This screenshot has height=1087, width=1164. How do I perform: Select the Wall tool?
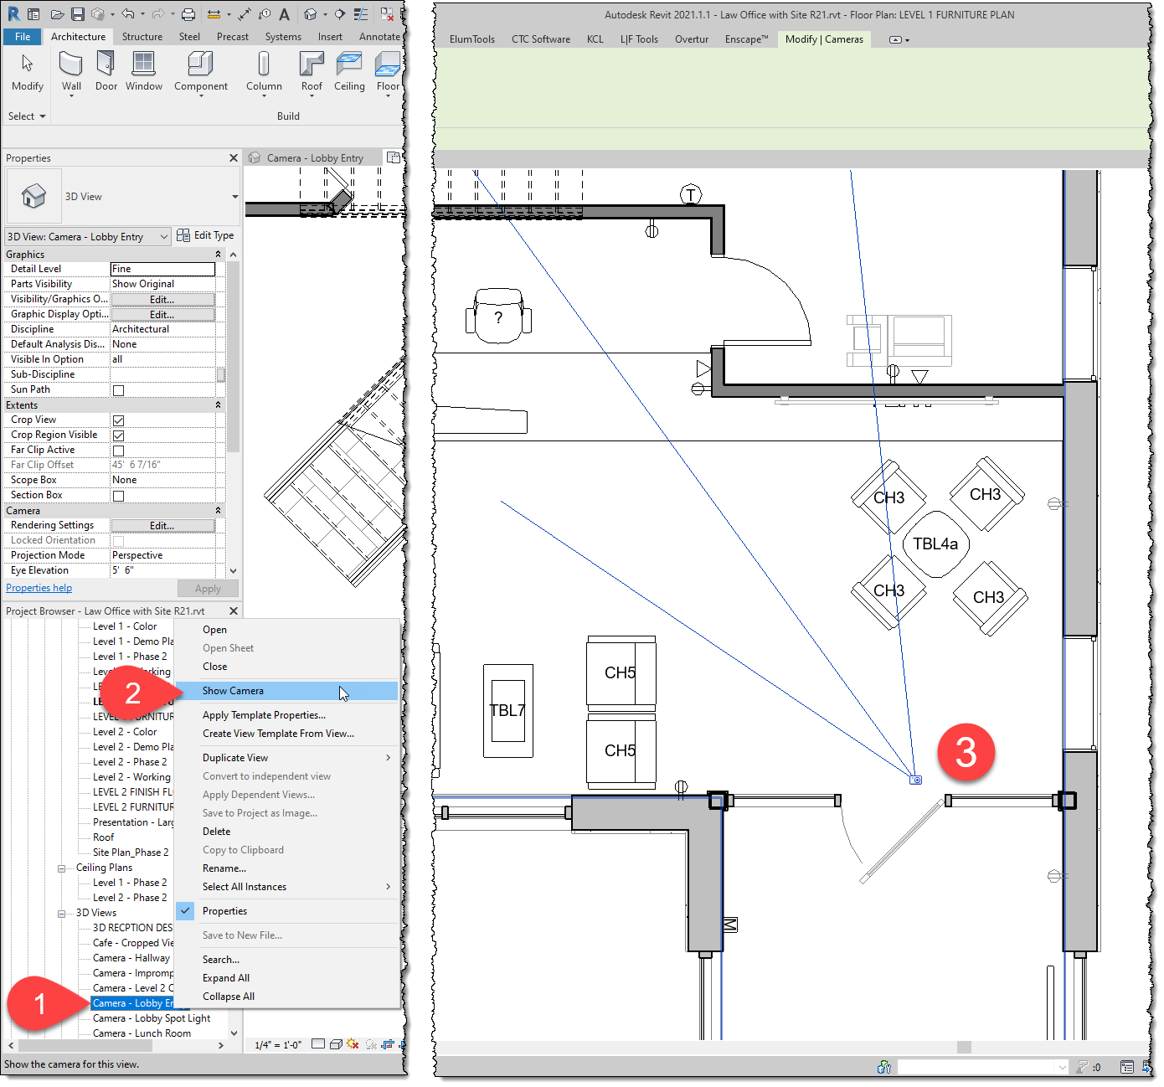coord(71,70)
